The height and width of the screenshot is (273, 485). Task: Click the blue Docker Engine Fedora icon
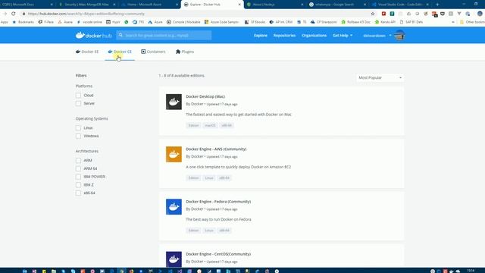pyautogui.click(x=174, y=207)
